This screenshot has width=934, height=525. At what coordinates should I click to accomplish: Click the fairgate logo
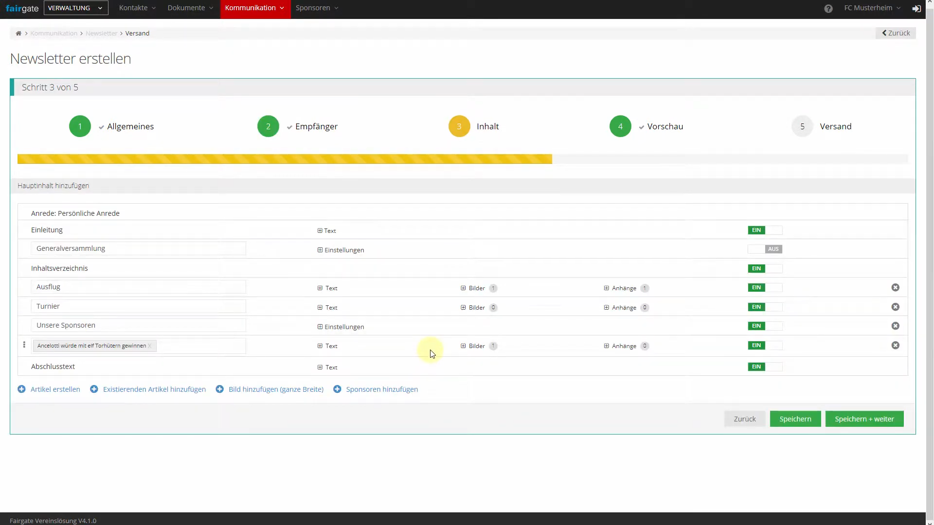click(x=22, y=8)
